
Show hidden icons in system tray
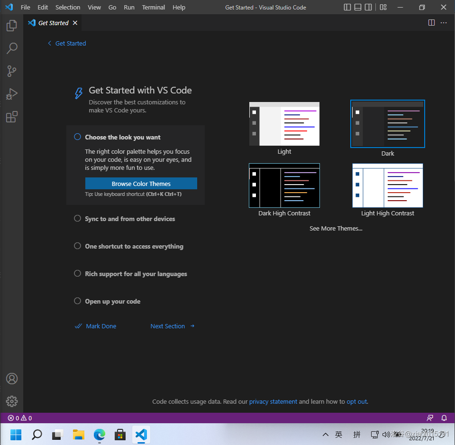[326, 435]
